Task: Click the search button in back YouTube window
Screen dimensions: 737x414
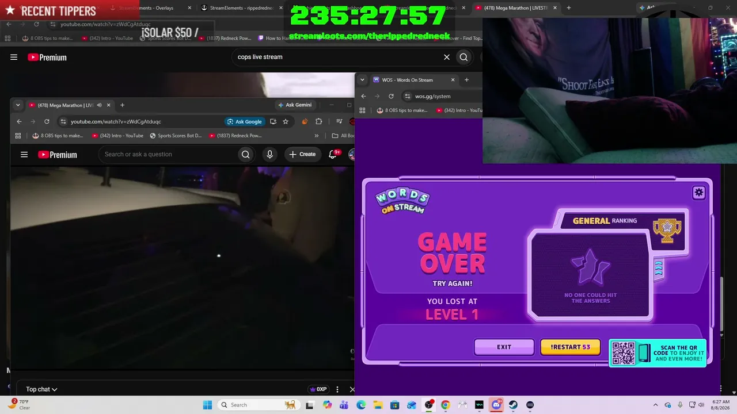Action: click(464, 57)
